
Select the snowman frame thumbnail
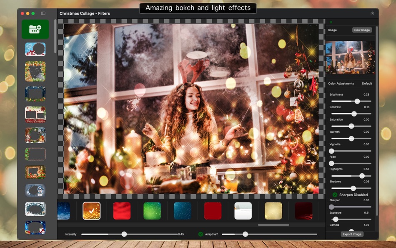click(x=35, y=190)
